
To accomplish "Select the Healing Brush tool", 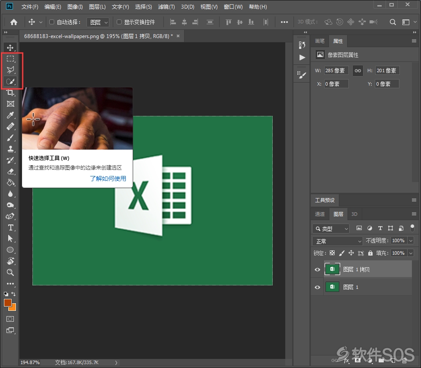I will [10, 126].
